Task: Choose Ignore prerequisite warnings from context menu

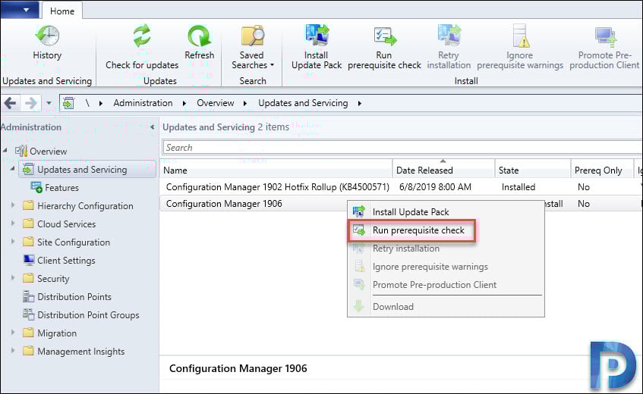Action: pyautogui.click(x=446, y=267)
